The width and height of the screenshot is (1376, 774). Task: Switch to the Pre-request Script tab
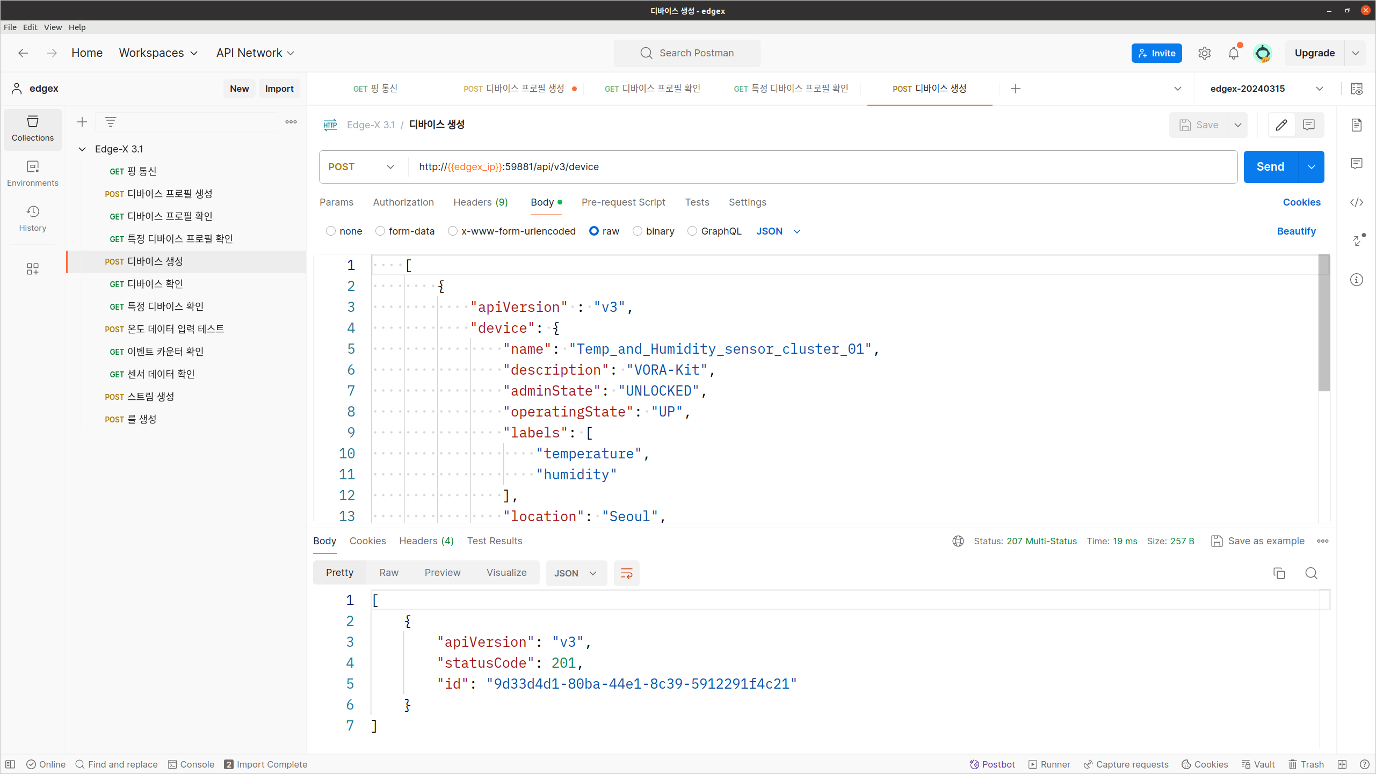[623, 202]
